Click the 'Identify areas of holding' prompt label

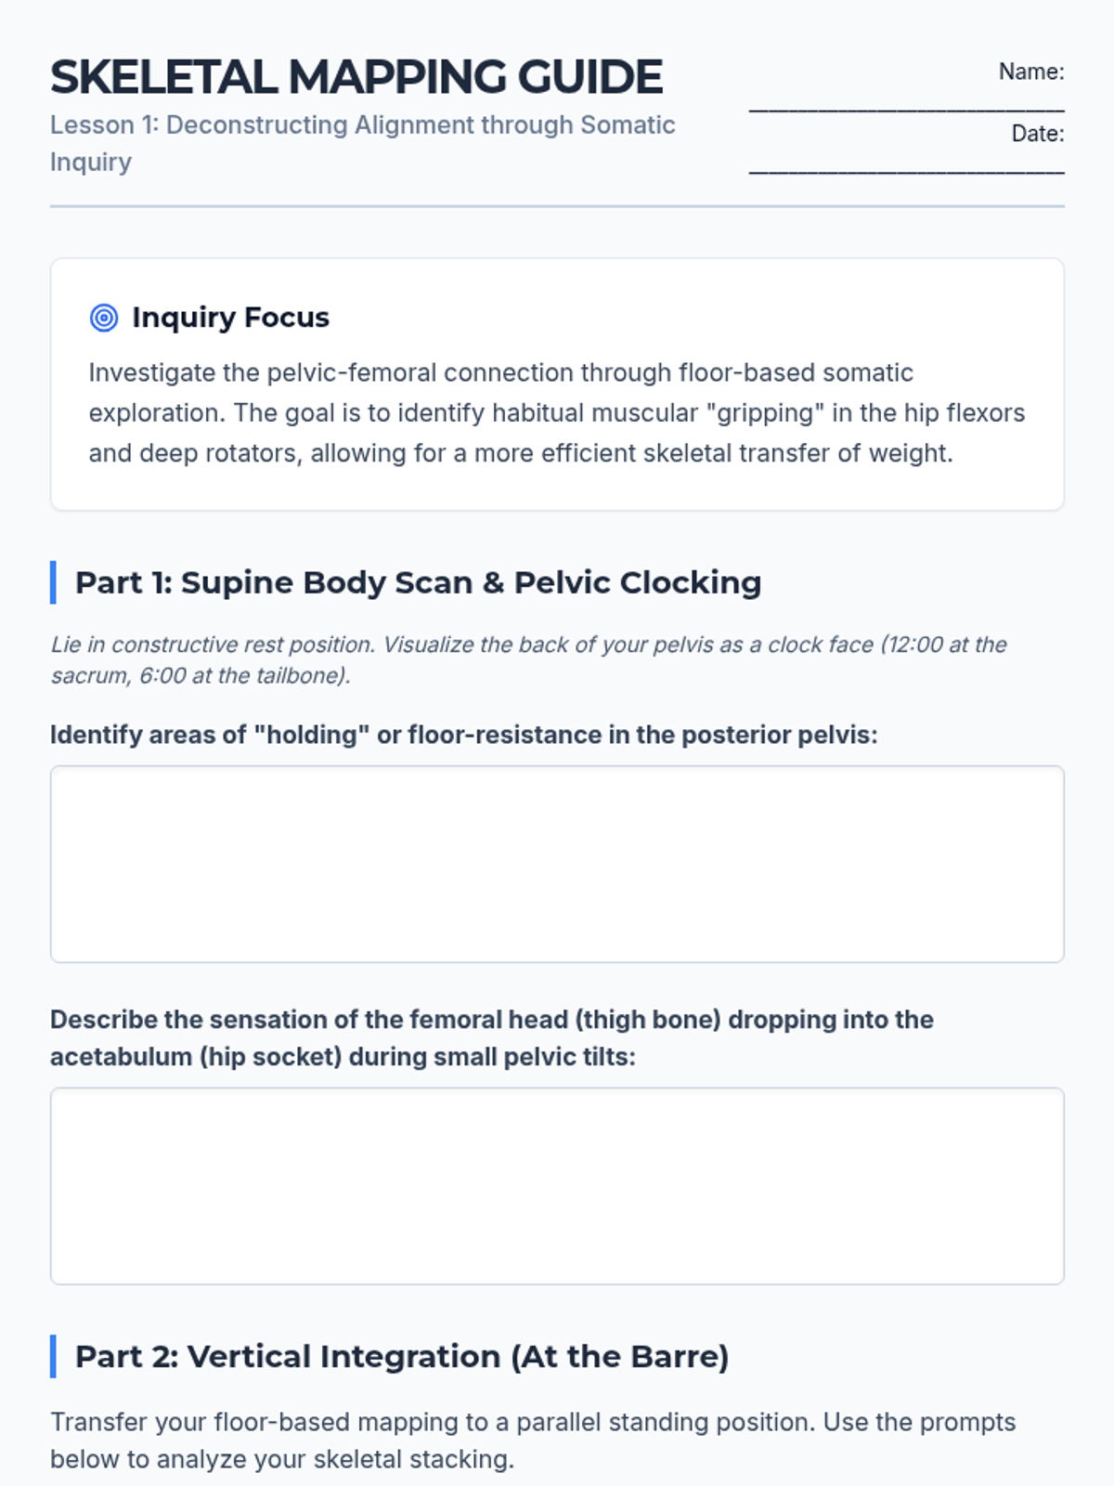point(463,735)
